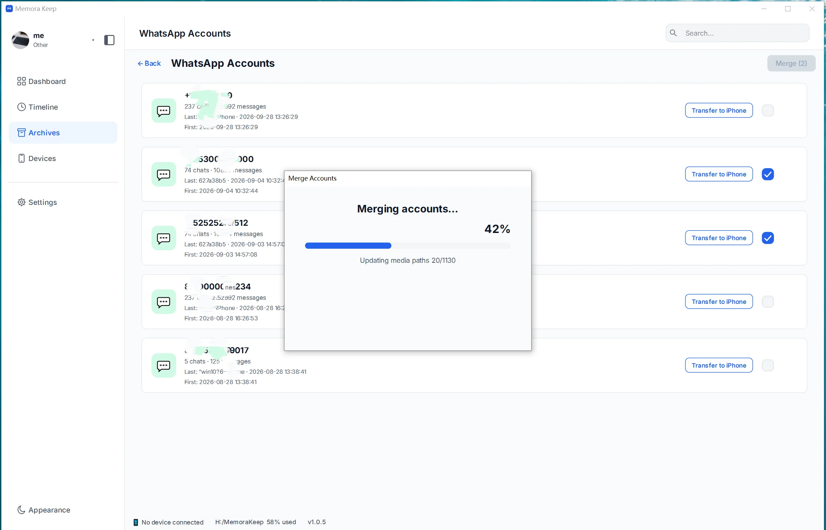Image resolution: width=826 pixels, height=530 pixels.
Task: Click the Devices phone icon
Action: pos(21,158)
